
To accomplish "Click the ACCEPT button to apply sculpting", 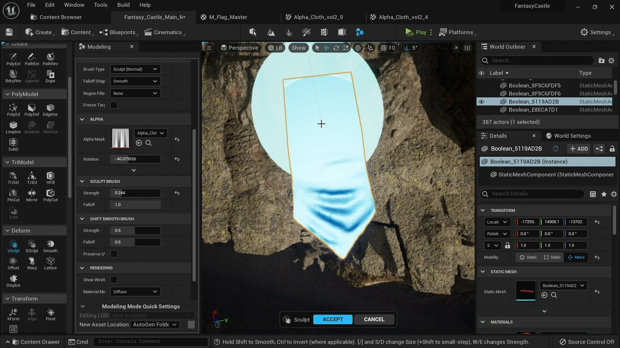I will pyautogui.click(x=332, y=319).
